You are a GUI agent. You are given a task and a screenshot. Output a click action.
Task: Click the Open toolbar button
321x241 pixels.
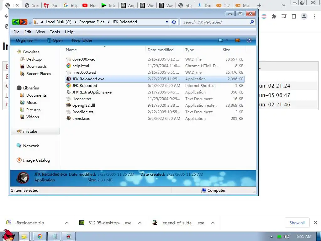click(x=55, y=40)
